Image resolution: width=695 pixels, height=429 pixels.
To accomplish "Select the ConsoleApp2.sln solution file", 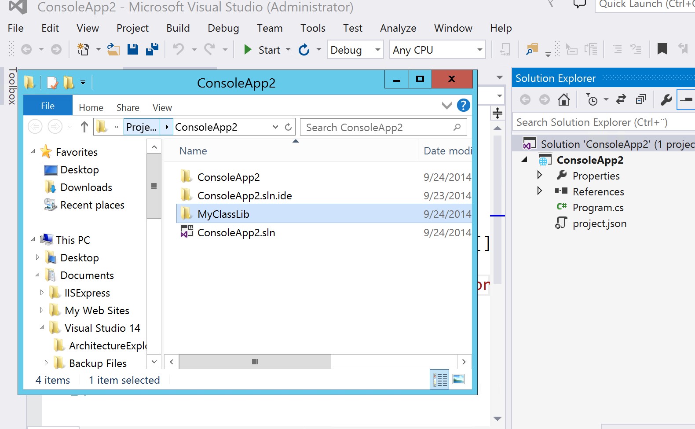I will 236,232.
